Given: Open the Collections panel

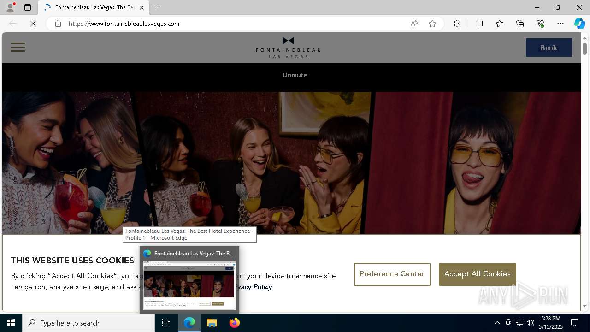Looking at the screenshot, I should 520,24.
